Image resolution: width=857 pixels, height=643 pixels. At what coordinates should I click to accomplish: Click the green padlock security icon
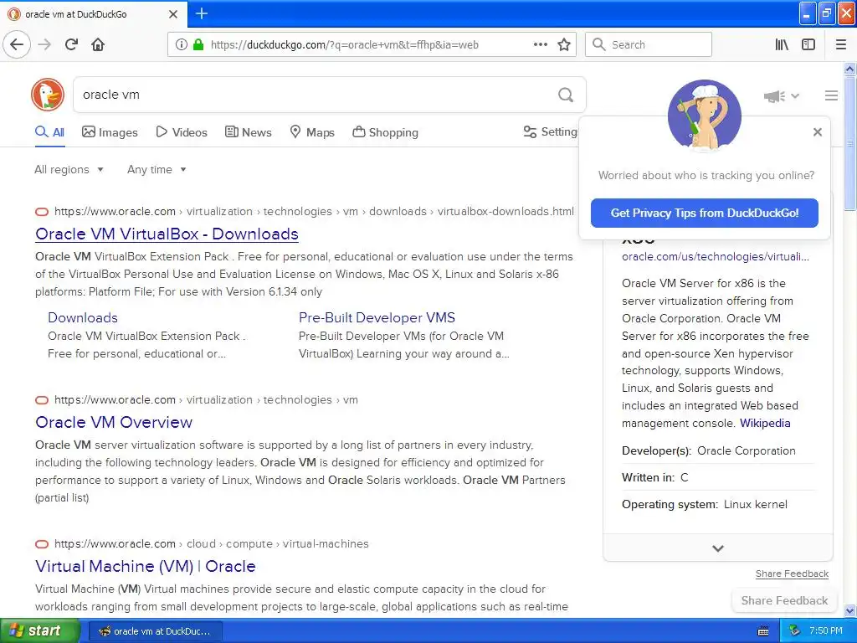pos(198,44)
